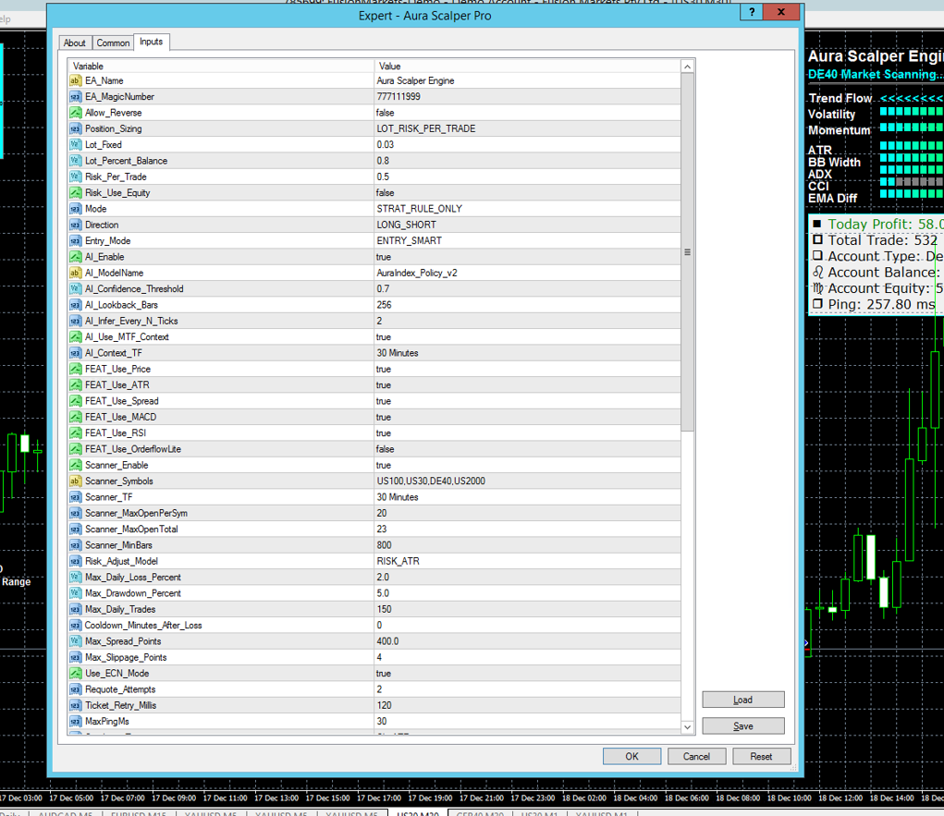
Task: Toggle the FEAT_Use_OrderflowLite false value
Action: 386,449
